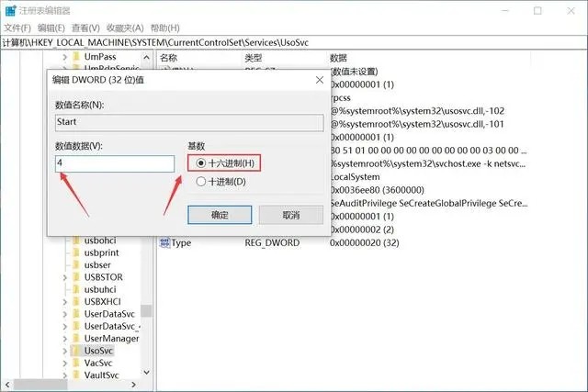This screenshot has height=392, width=588.
Task: Confirm with the 确定 button
Action: click(220, 215)
